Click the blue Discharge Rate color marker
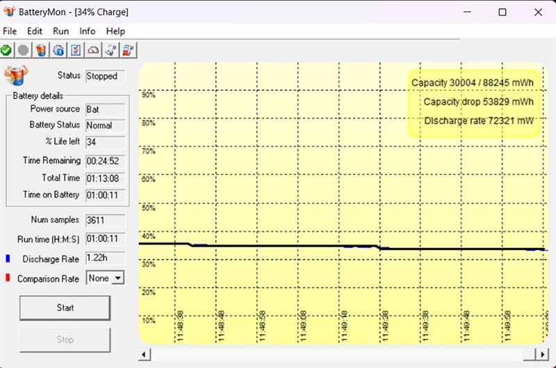This screenshot has height=368, width=556. pos(8,259)
